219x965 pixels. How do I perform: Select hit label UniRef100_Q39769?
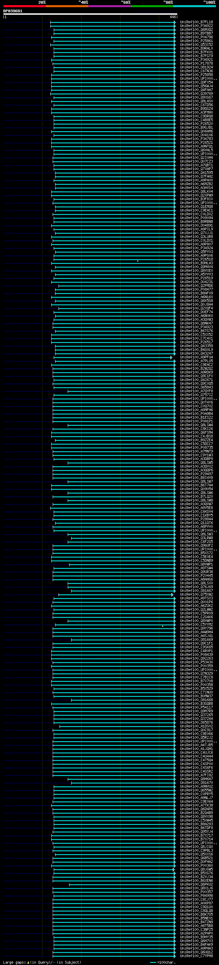196,94
